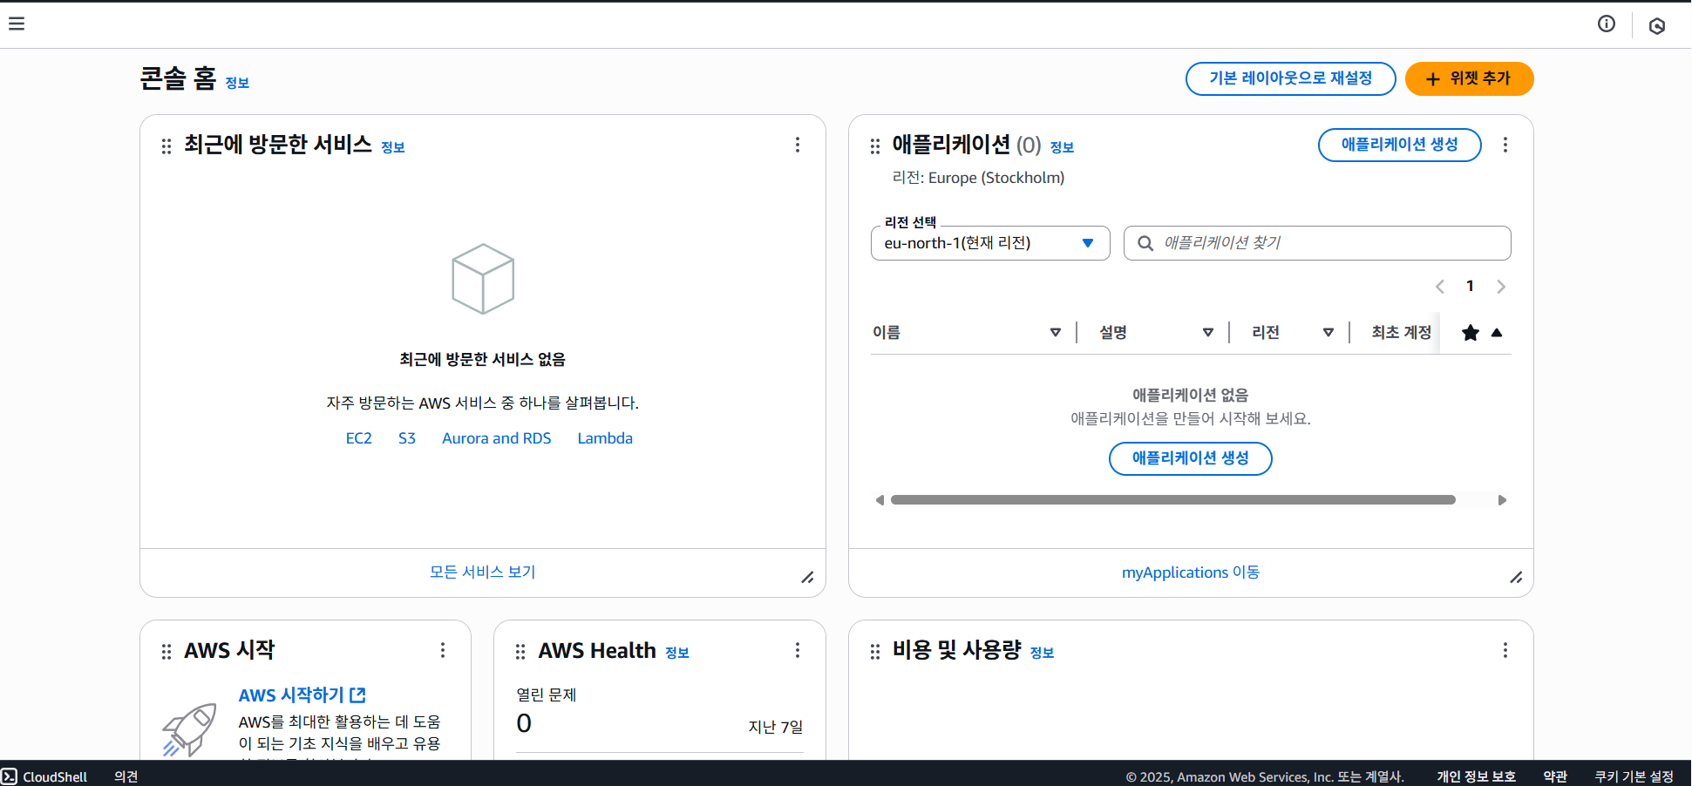The width and height of the screenshot is (1692, 786).
Task: Open the Amazon Q assistant icon top right
Action: (x=1657, y=24)
